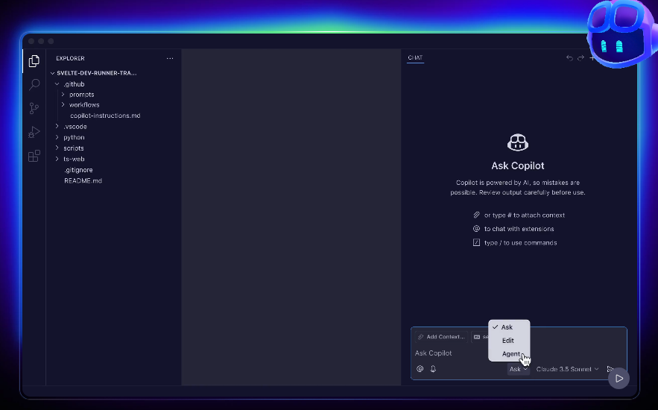Image resolution: width=658 pixels, height=410 pixels.
Task: Click the paperclip icon on Add Context
Action: 420,337
